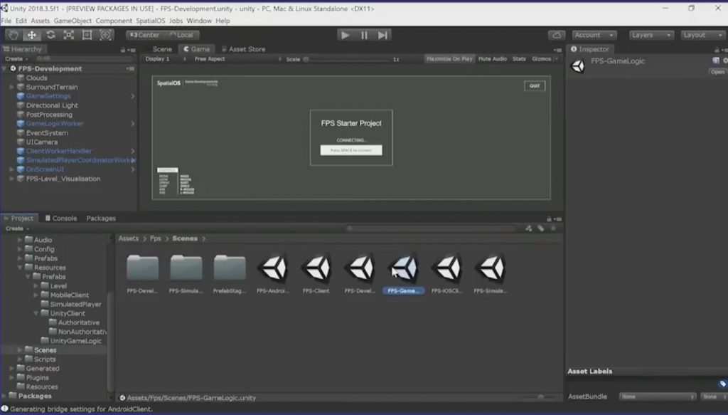Image resolution: width=728 pixels, height=415 pixels.
Task: Click the Fps breadcrumb link
Action: pyautogui.click(x=156, y=238)
